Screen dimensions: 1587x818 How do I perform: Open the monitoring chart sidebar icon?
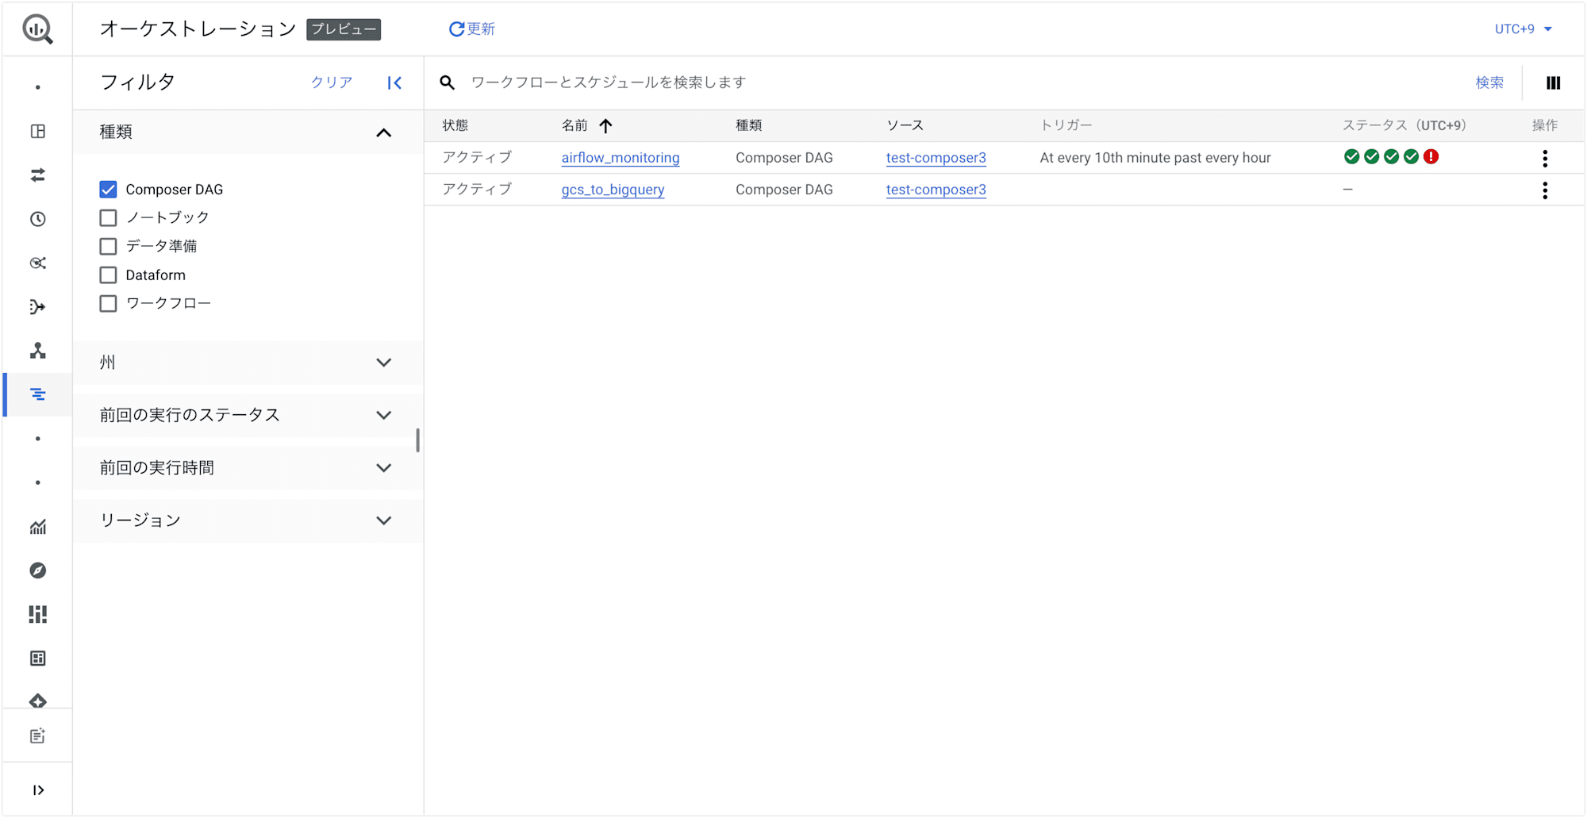(37, 527)
